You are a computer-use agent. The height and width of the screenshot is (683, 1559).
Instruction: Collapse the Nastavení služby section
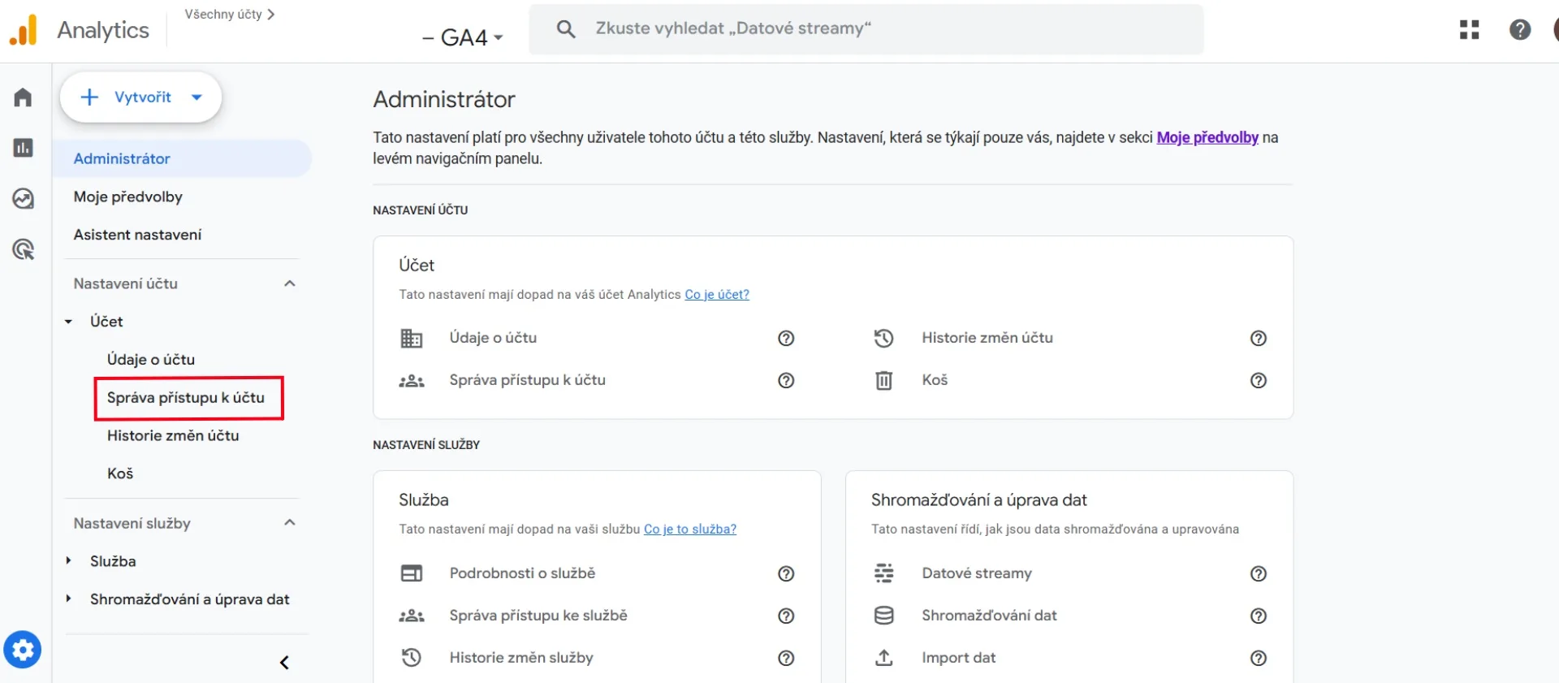pyautogui.click(x=290, y=522)
